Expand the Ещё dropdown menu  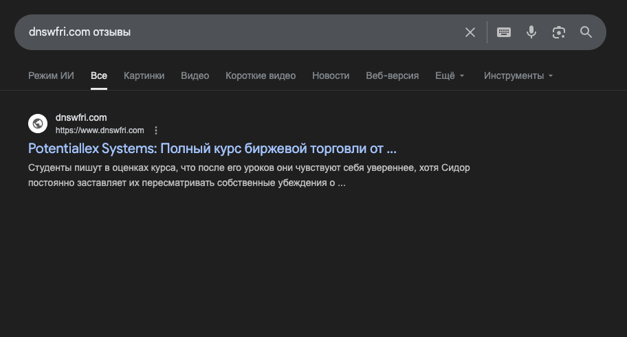(450, 75)
